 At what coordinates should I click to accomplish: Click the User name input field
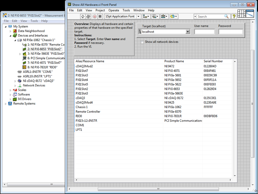tap(204, 32)
